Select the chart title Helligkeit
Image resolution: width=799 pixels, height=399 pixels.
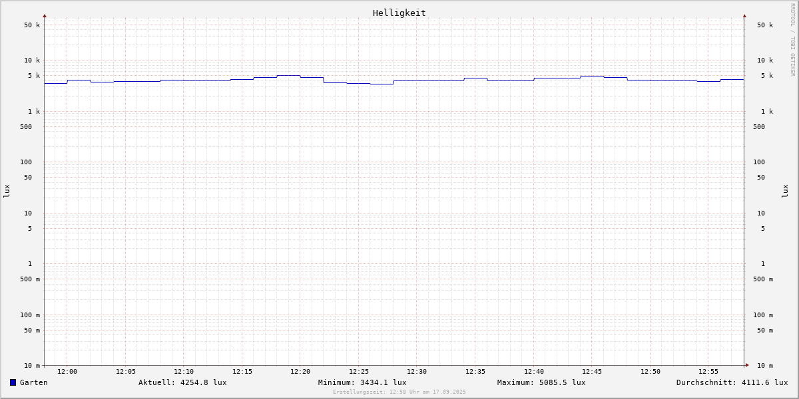click(x=399, y=13)
